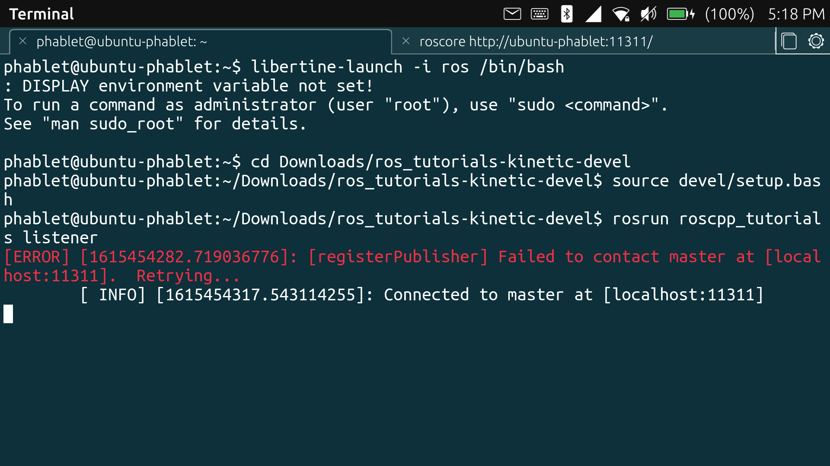Place the cursor at the blinking terminal prompt
Screen dimensions: 830x466
[x=8, y=314]
